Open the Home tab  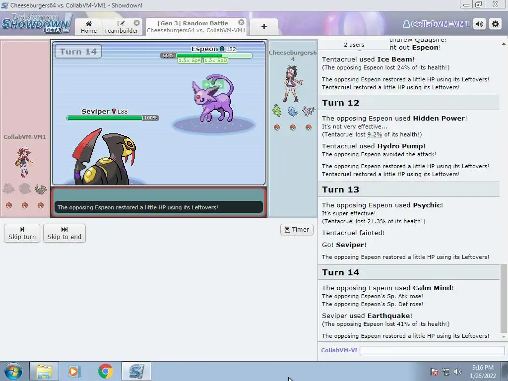pos(89,27)
